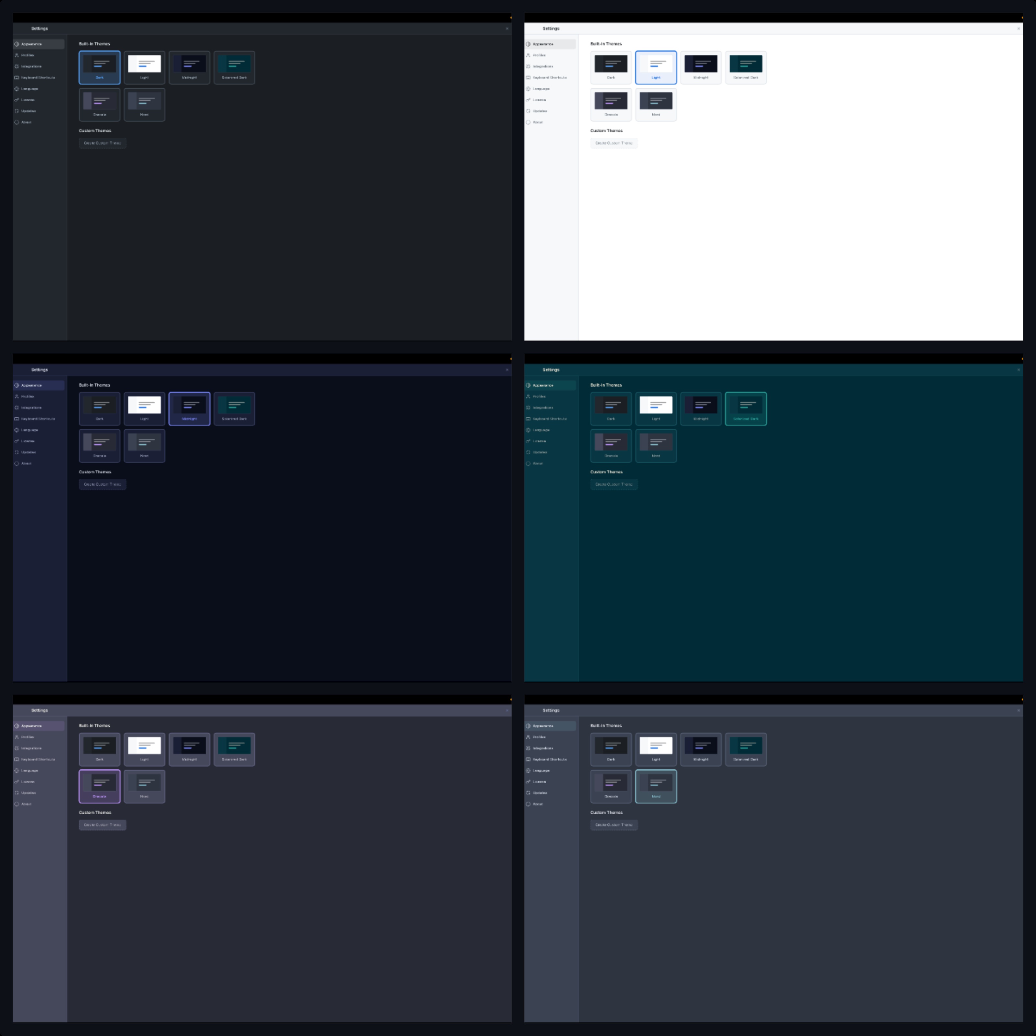Click the Profiles icon in the Solarized Dark window
The width and height of the screenshot is (1036, 1036).
pyautogui.click(x=528, y=396)
